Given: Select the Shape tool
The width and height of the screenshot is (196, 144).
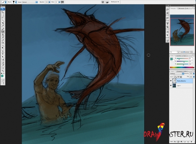Looking at the screenshot, I should [3, 60].
